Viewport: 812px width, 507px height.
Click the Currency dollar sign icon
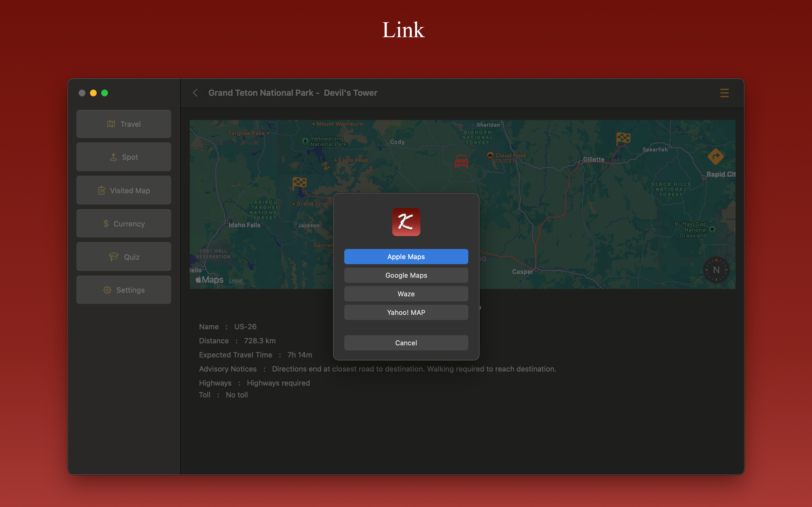click(x=106, y=224)
